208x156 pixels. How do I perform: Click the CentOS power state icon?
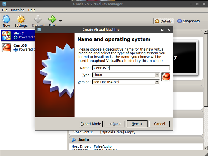pyautogui.click(x=15, y=50)
